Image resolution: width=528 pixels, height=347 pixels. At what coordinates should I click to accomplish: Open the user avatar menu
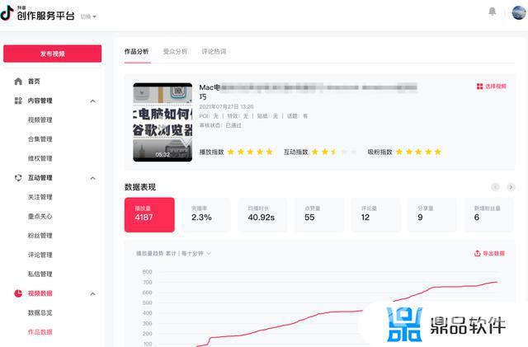pyautogui.click(x=519, y=12)
